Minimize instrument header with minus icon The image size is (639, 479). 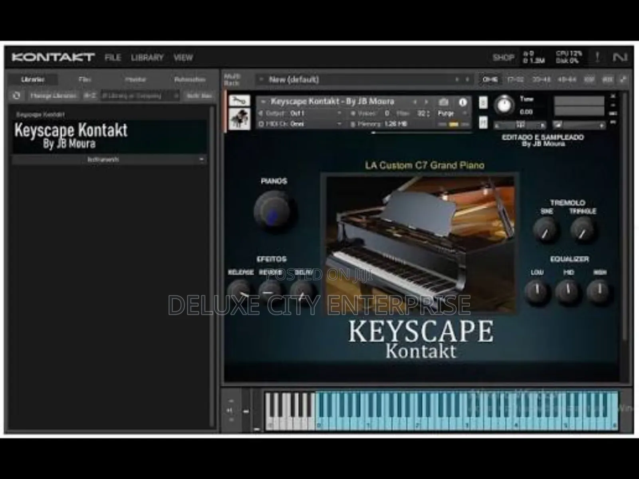[613, 105]
